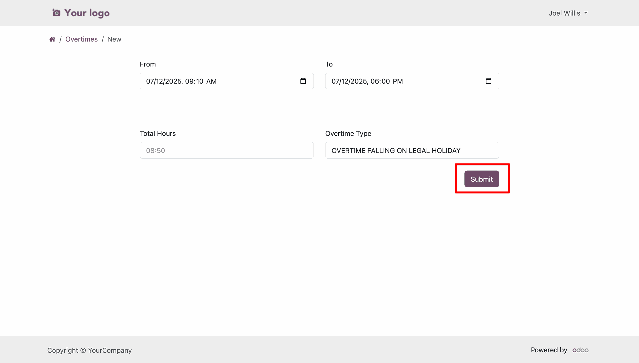Click the home icon in breadcrumb
This screenshot has height=363, width=639.
(52, 39)
